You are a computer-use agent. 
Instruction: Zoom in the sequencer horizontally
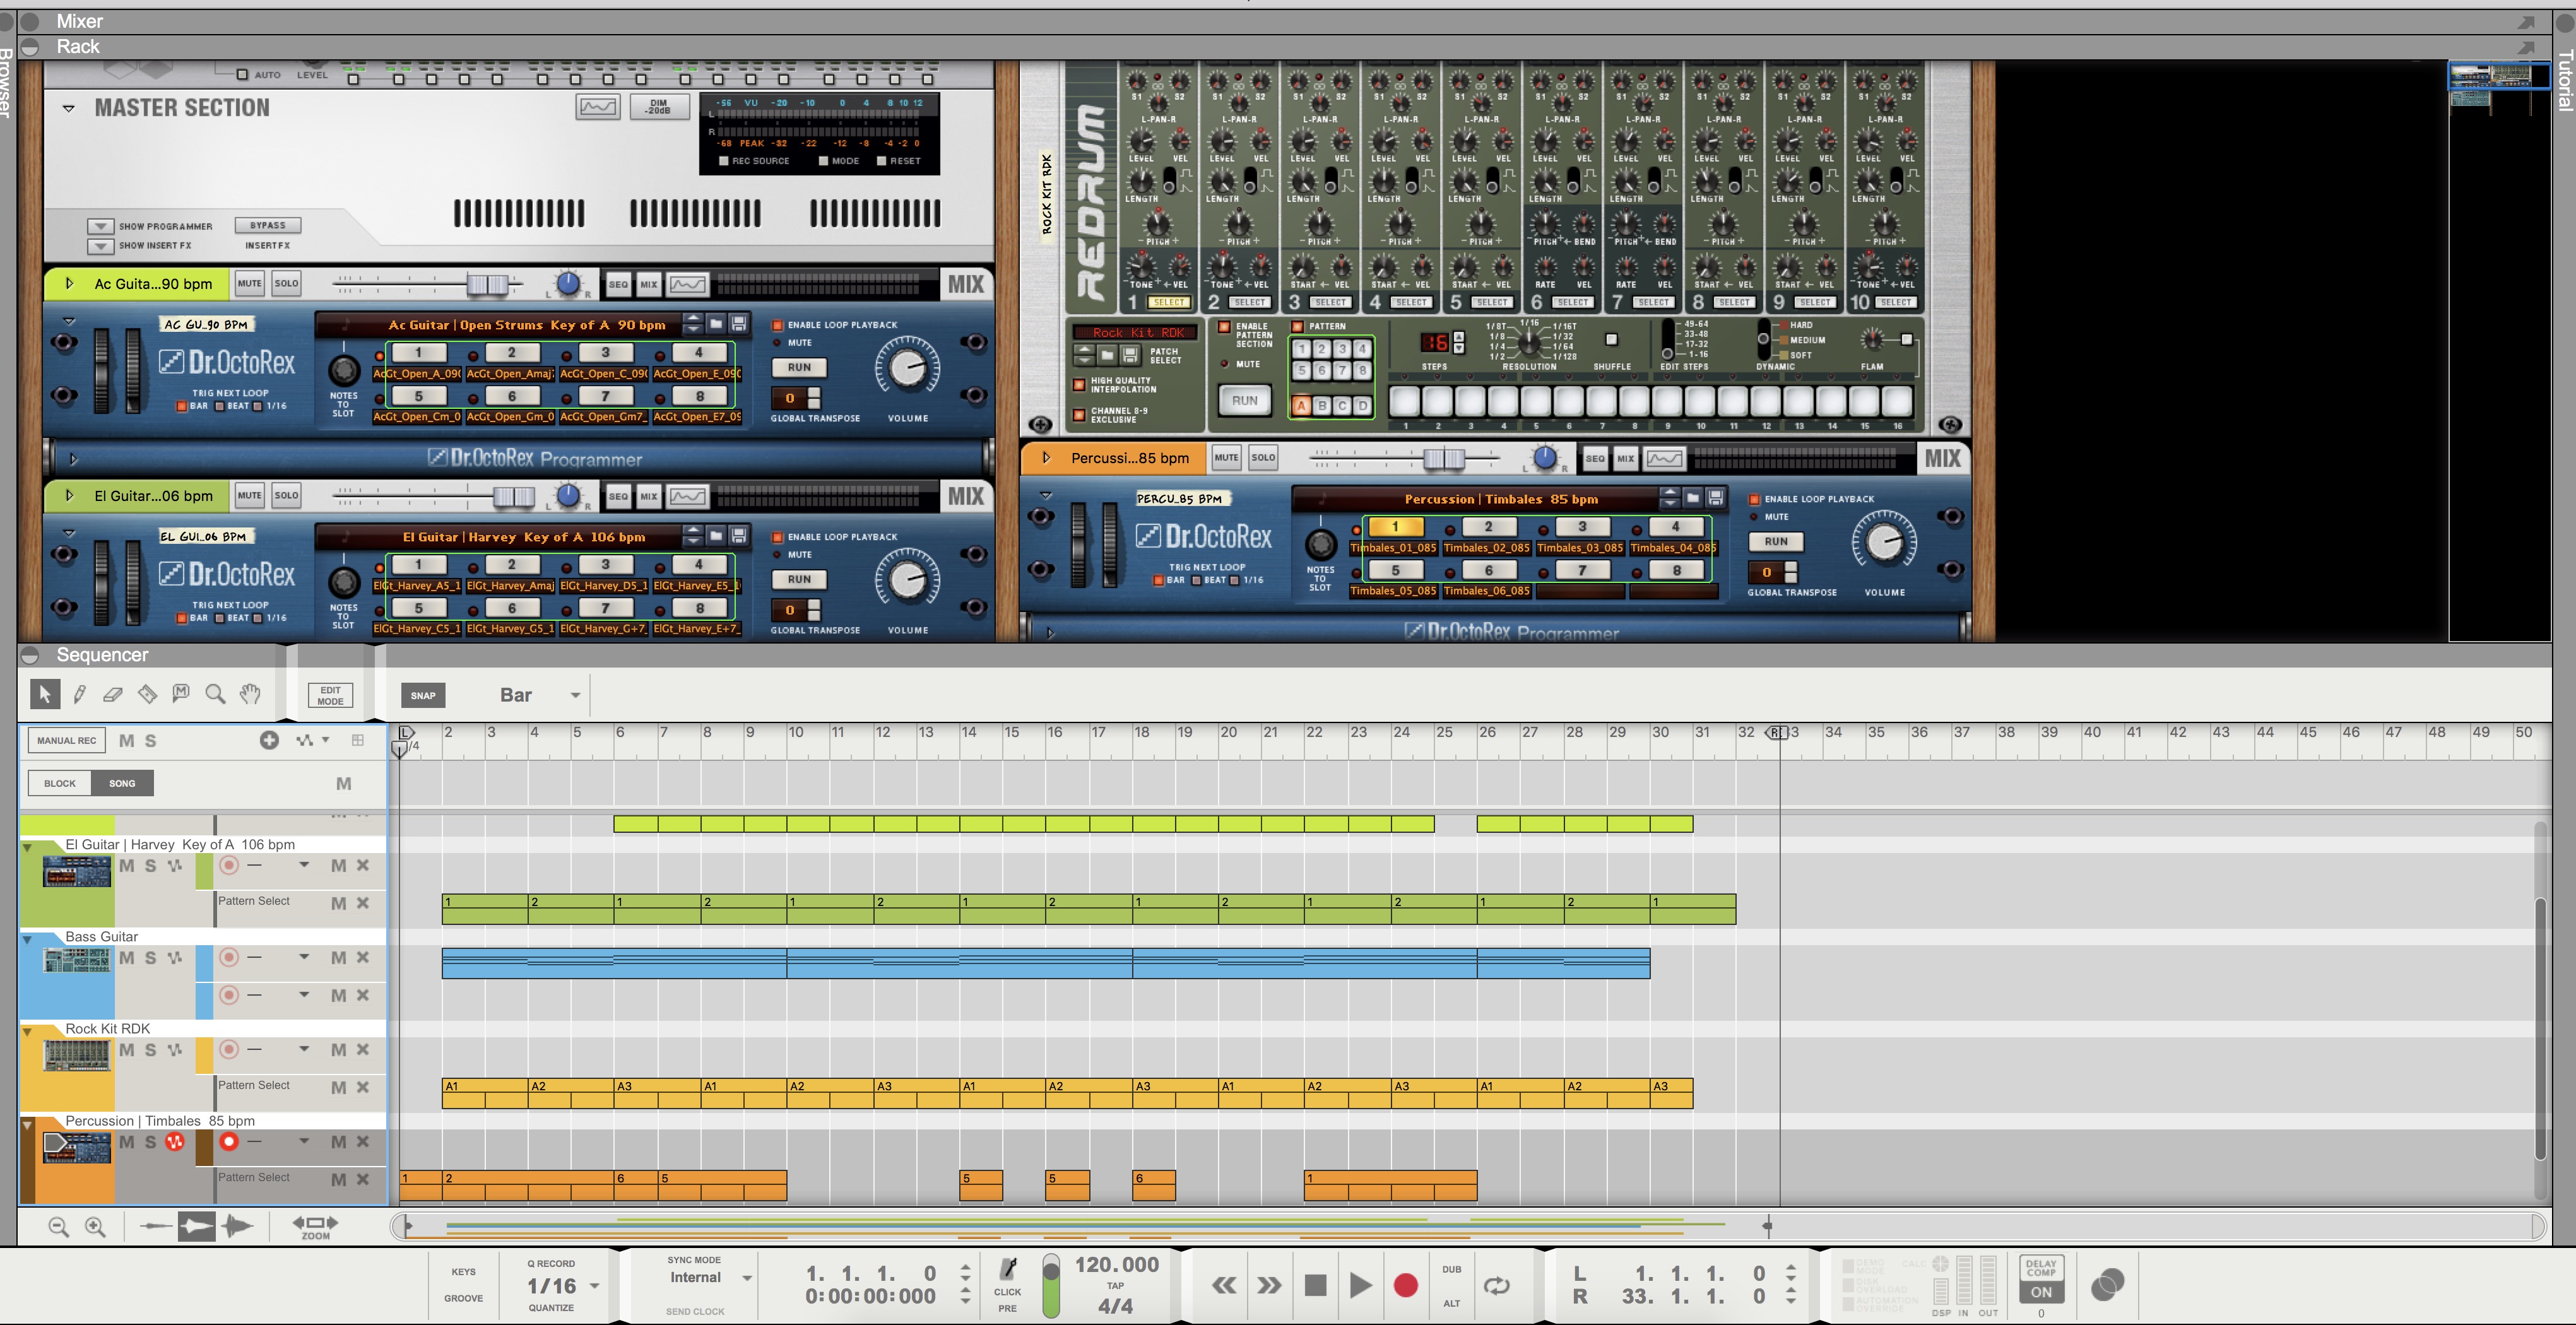click(95, 1226)
